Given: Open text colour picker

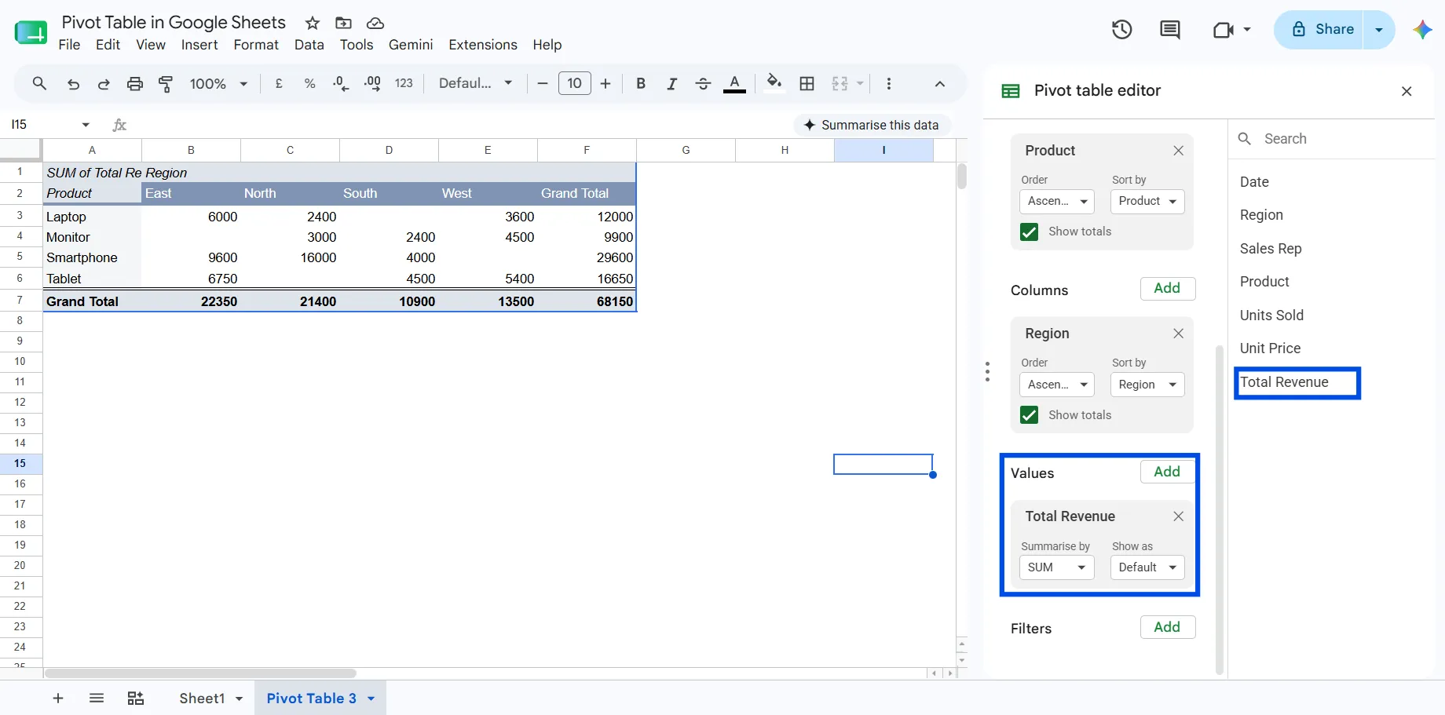Looking at the screenshot, I should click(734, 83).
